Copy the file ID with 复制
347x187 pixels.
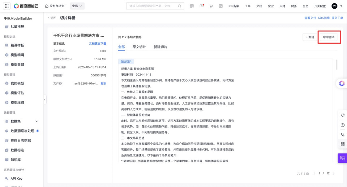[x=103, y=84]
